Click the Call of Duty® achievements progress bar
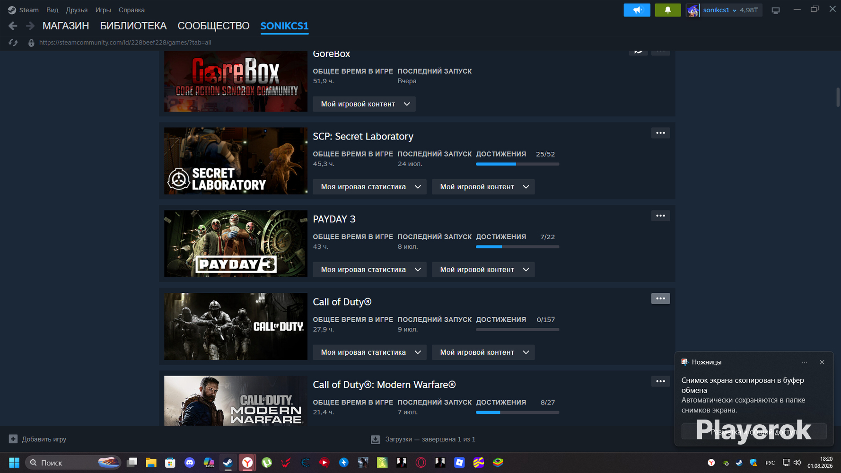 point(517,330)
